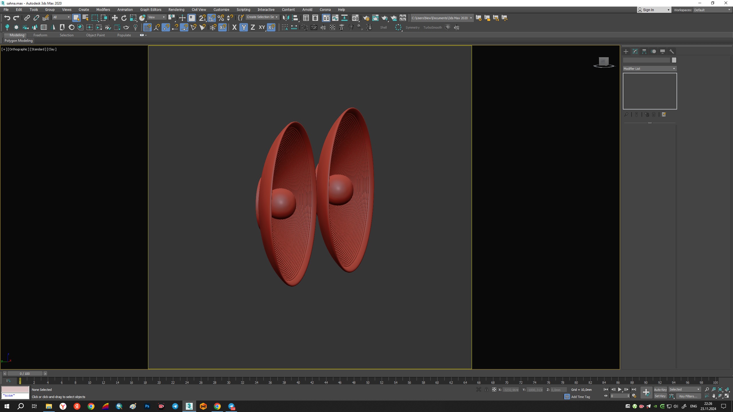This screenshot has height=412, width=733.
Task: Toggle the grid points snap button
Action: 147,27
